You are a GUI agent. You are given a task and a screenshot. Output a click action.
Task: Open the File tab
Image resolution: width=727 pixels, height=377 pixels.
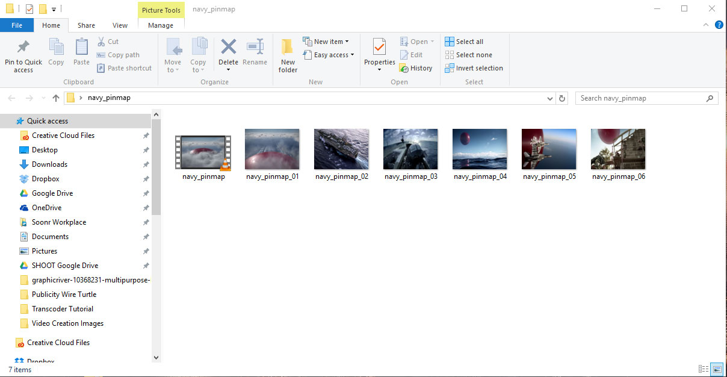(x=17, y=25)
